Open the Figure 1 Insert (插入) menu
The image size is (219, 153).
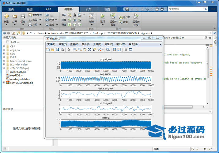point(86,44)
